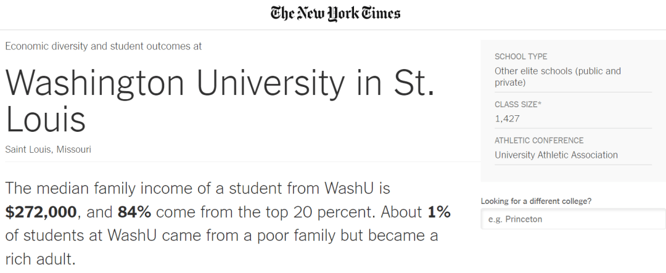
Task: Click 'Economic diversity and student outcomes at' text
Action: tap(103, 46)
